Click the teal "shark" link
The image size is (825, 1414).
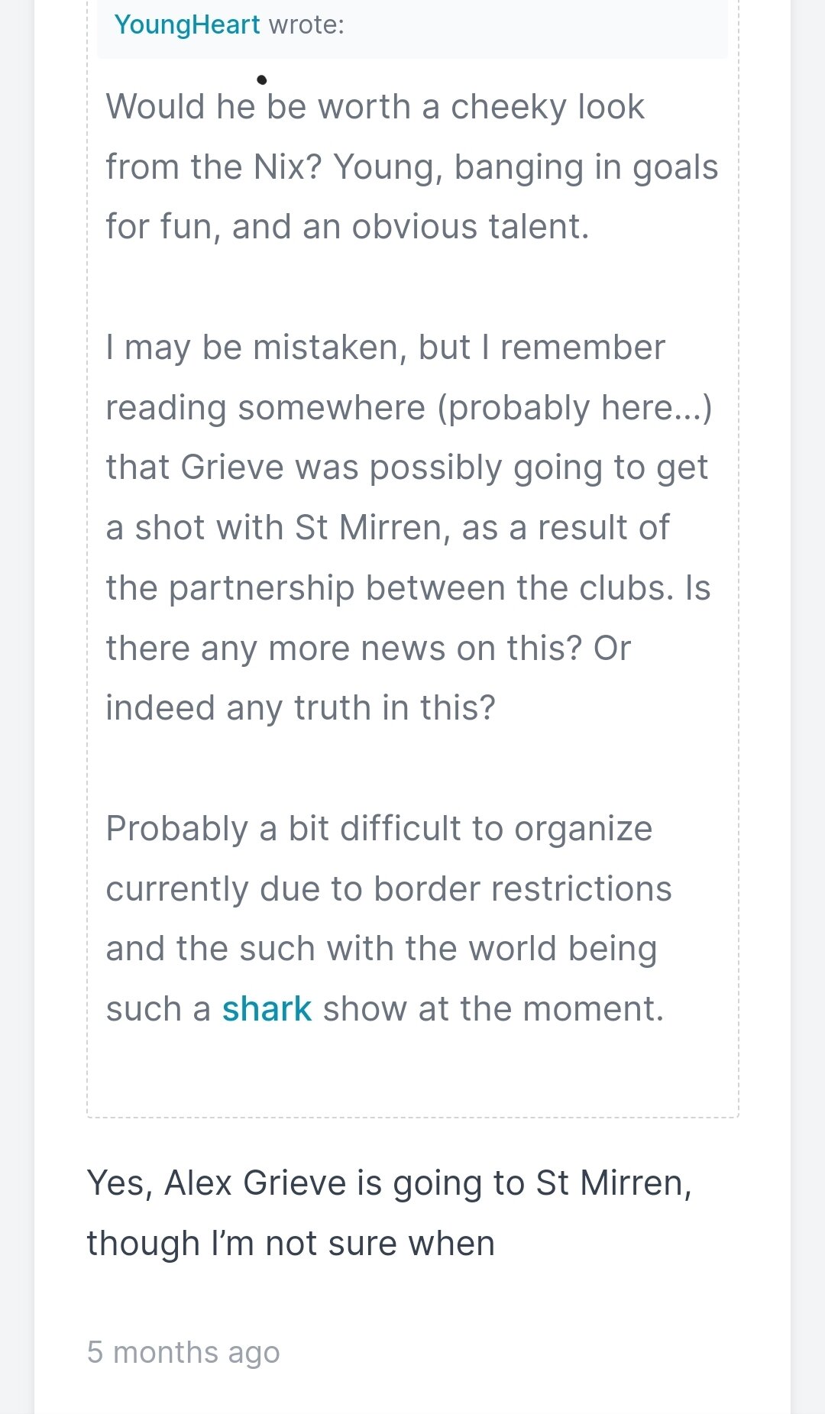[267, 1008]
